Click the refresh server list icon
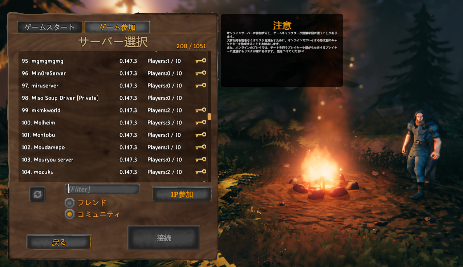The height and width of the screenshot is (267, 463). (x=38, y=194)
